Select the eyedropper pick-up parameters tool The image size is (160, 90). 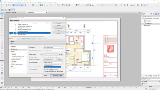click(x=8, y=5)
